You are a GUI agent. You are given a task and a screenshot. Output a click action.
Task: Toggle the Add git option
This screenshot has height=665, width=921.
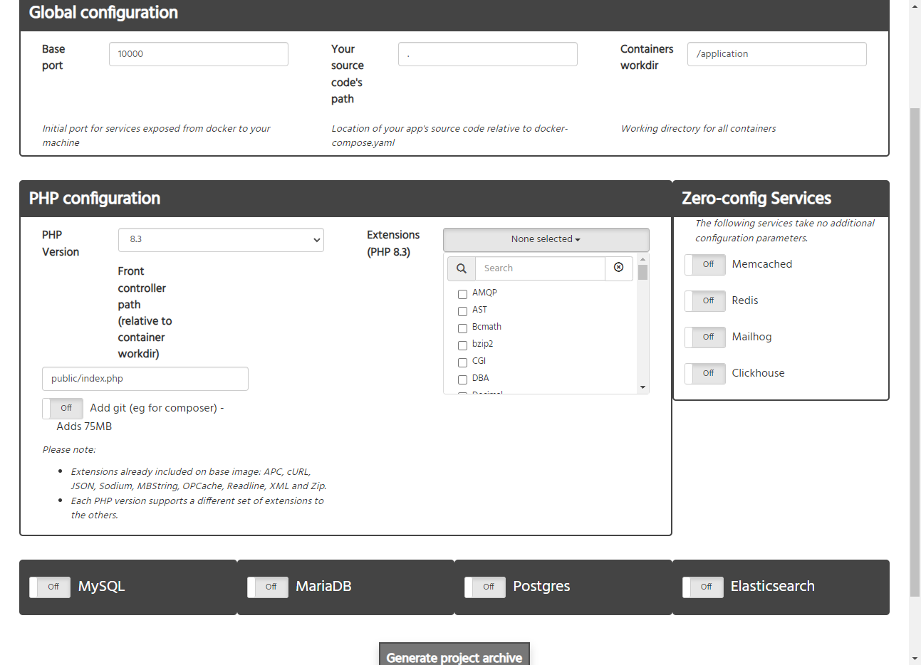[x=63, y=409]
